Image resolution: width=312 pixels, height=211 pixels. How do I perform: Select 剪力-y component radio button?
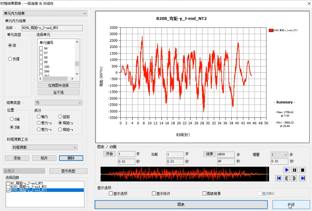39,123
